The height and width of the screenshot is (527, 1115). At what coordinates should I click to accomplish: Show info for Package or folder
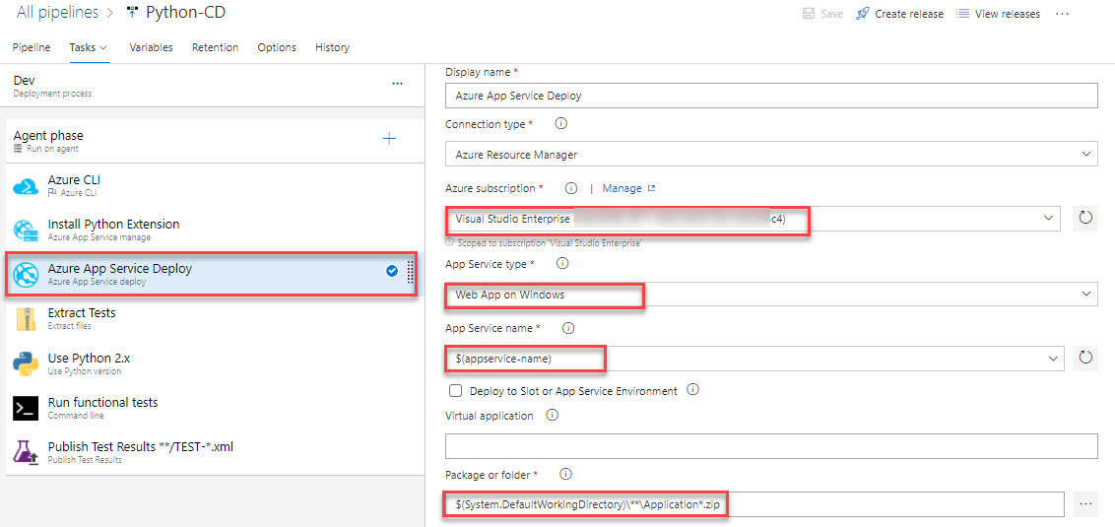tap(566, 474)
